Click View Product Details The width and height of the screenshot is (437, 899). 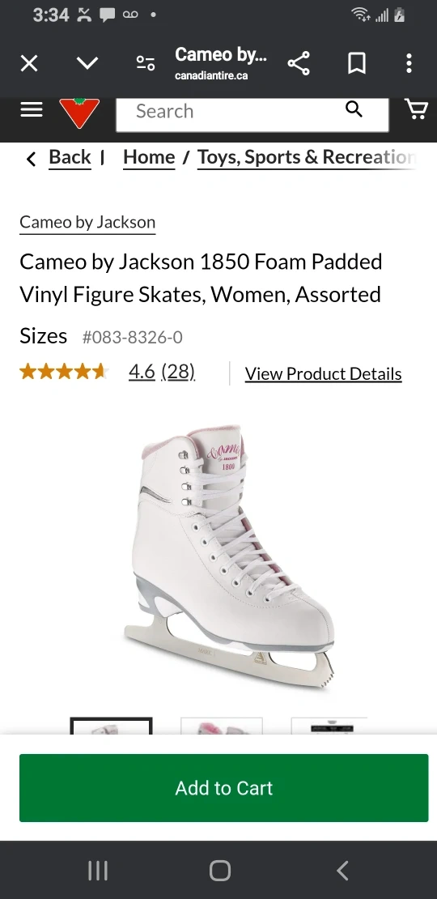coord(324,374)
